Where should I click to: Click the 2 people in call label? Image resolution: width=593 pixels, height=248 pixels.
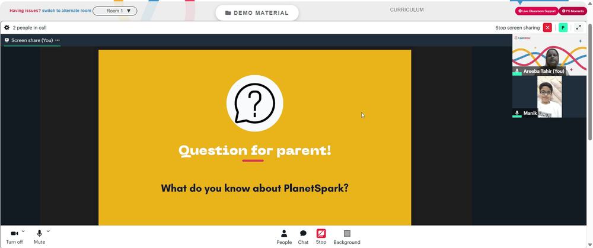pos(30,28)
